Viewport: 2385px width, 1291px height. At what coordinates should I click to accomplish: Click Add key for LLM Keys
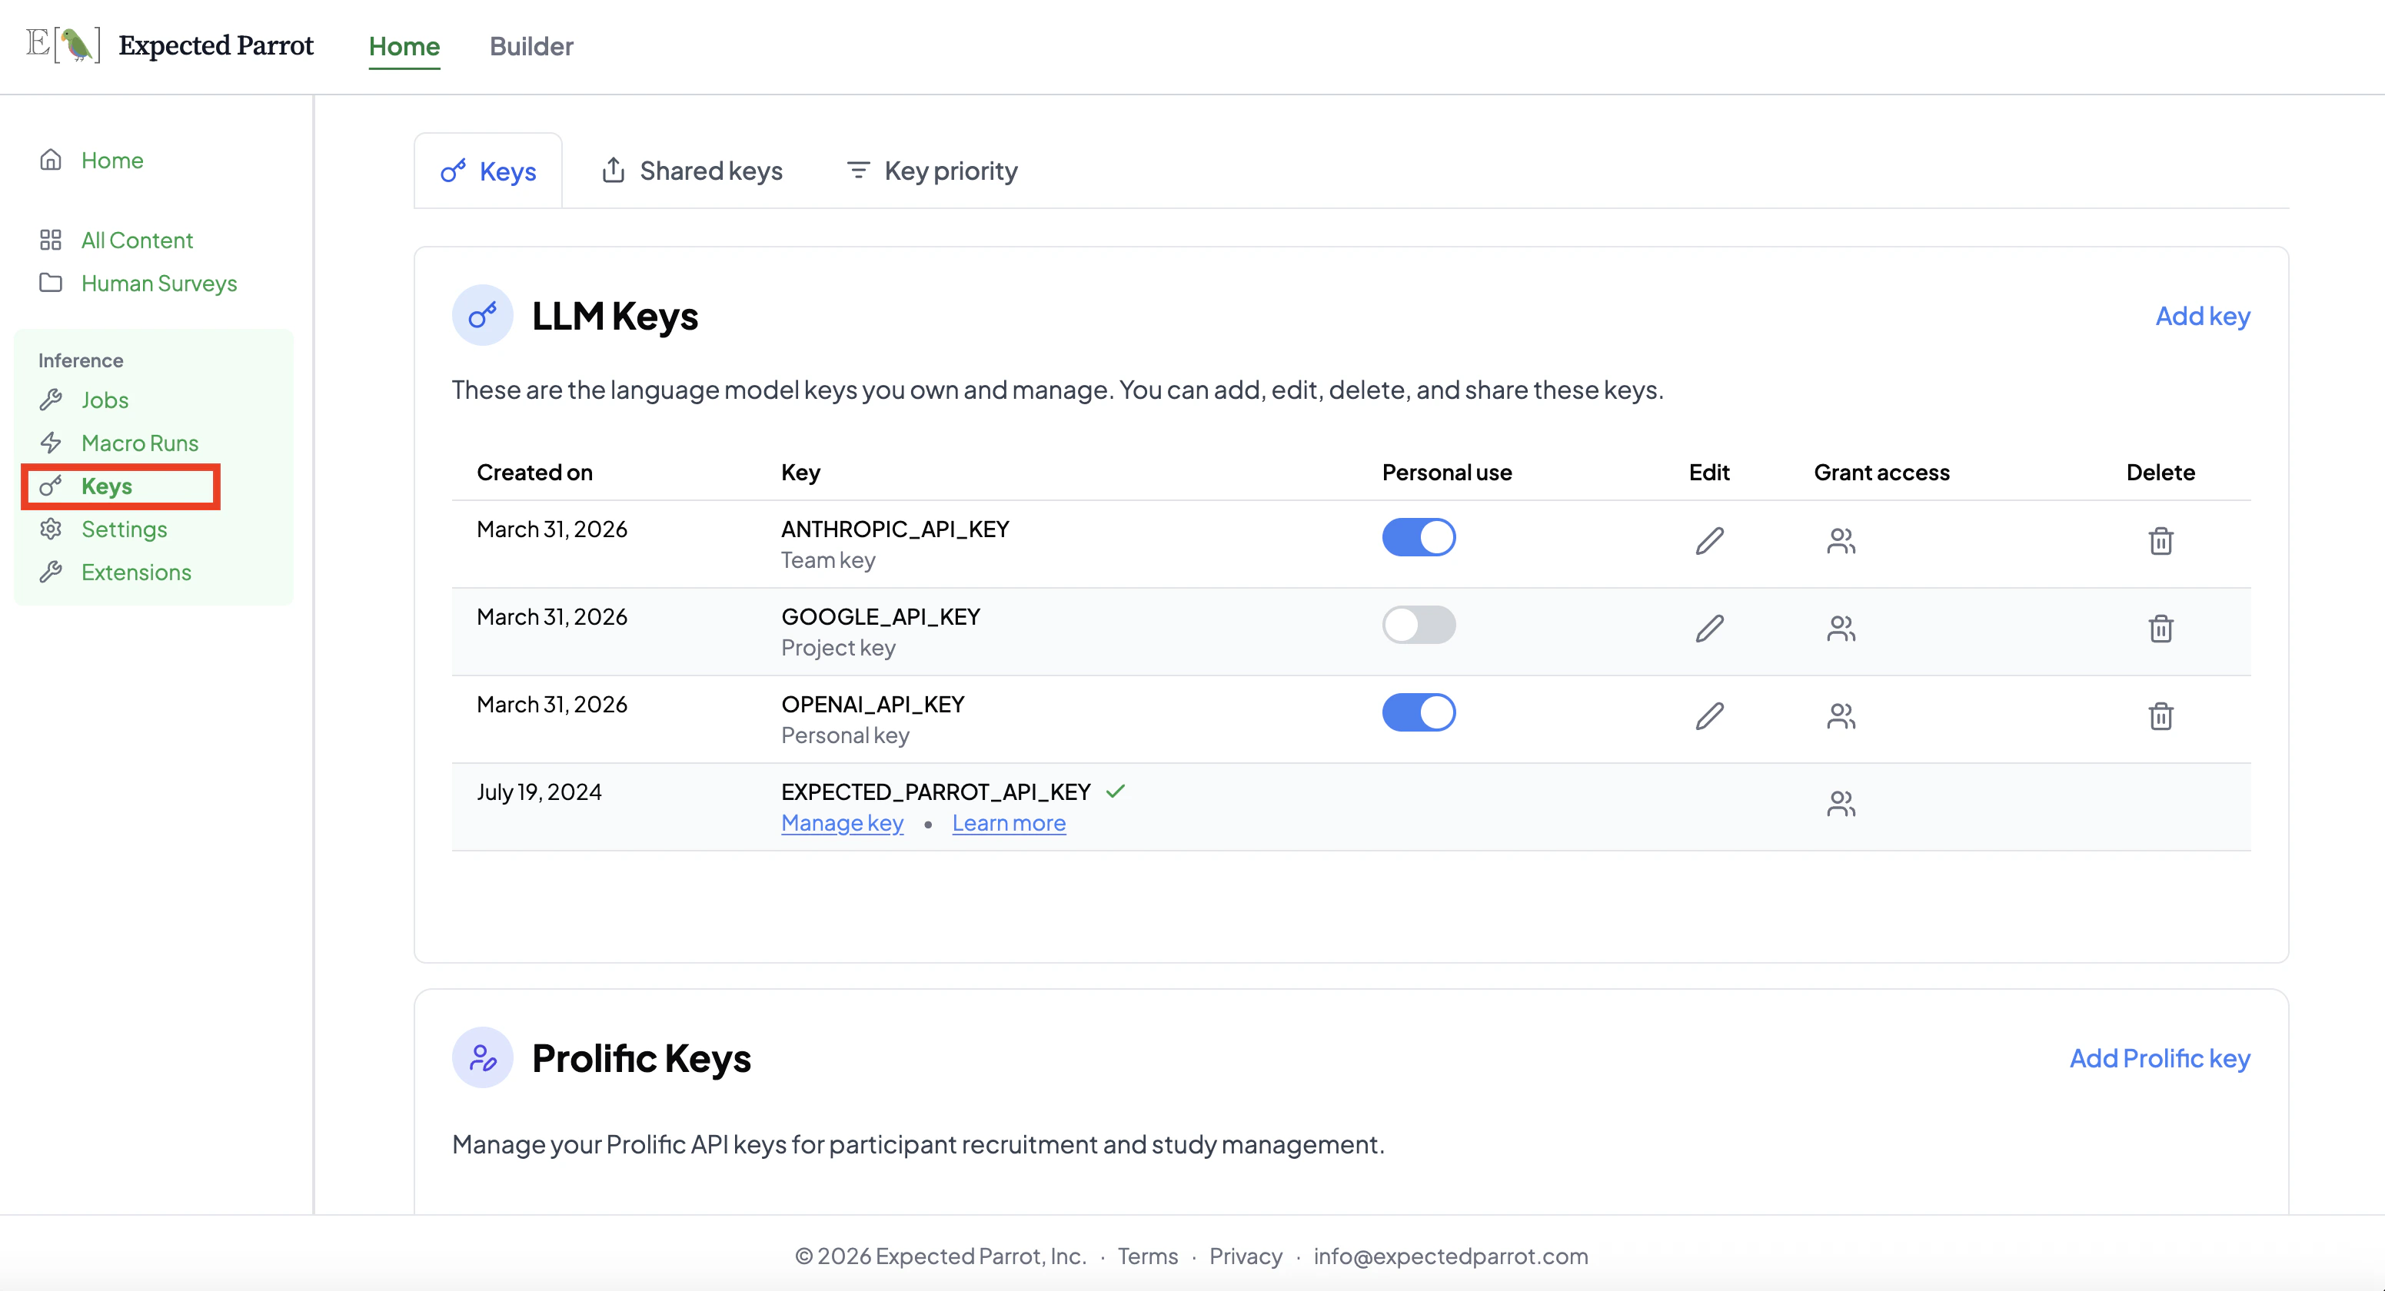[x=2203, y=316]
